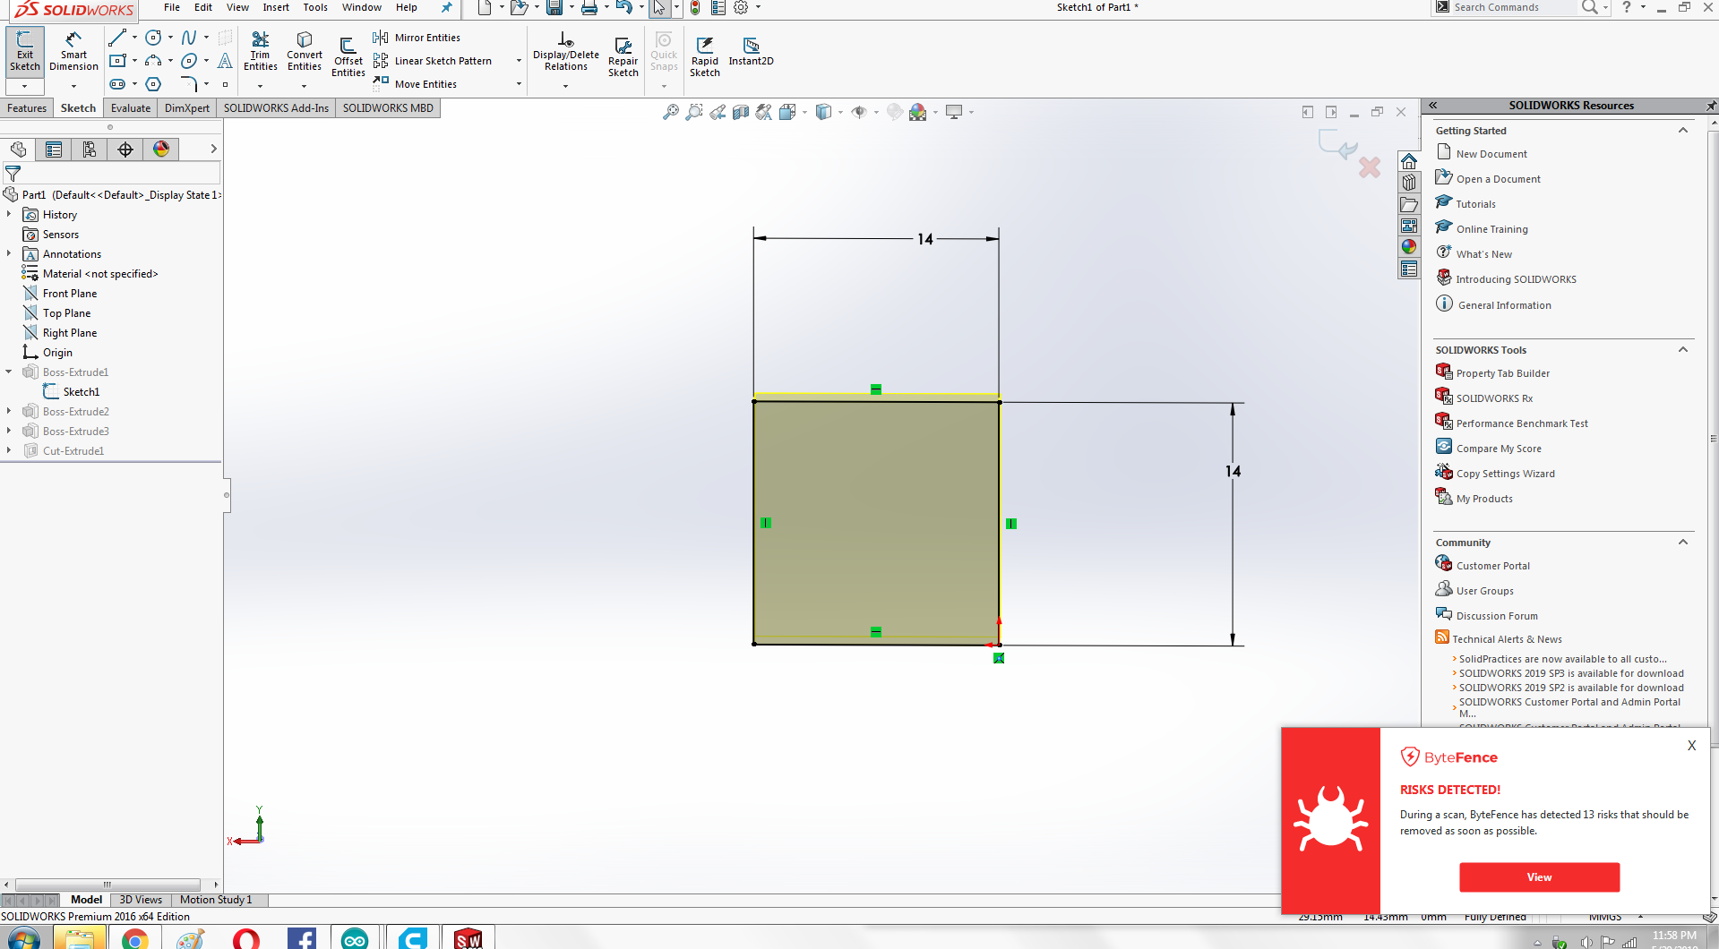Run Repair Sketch
Viewport: 1719px width, 949px height.
click(623, 57)
